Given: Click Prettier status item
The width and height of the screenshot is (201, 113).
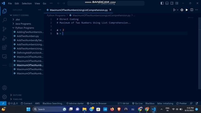Looking at the screenshot, I should pos(182,103).
